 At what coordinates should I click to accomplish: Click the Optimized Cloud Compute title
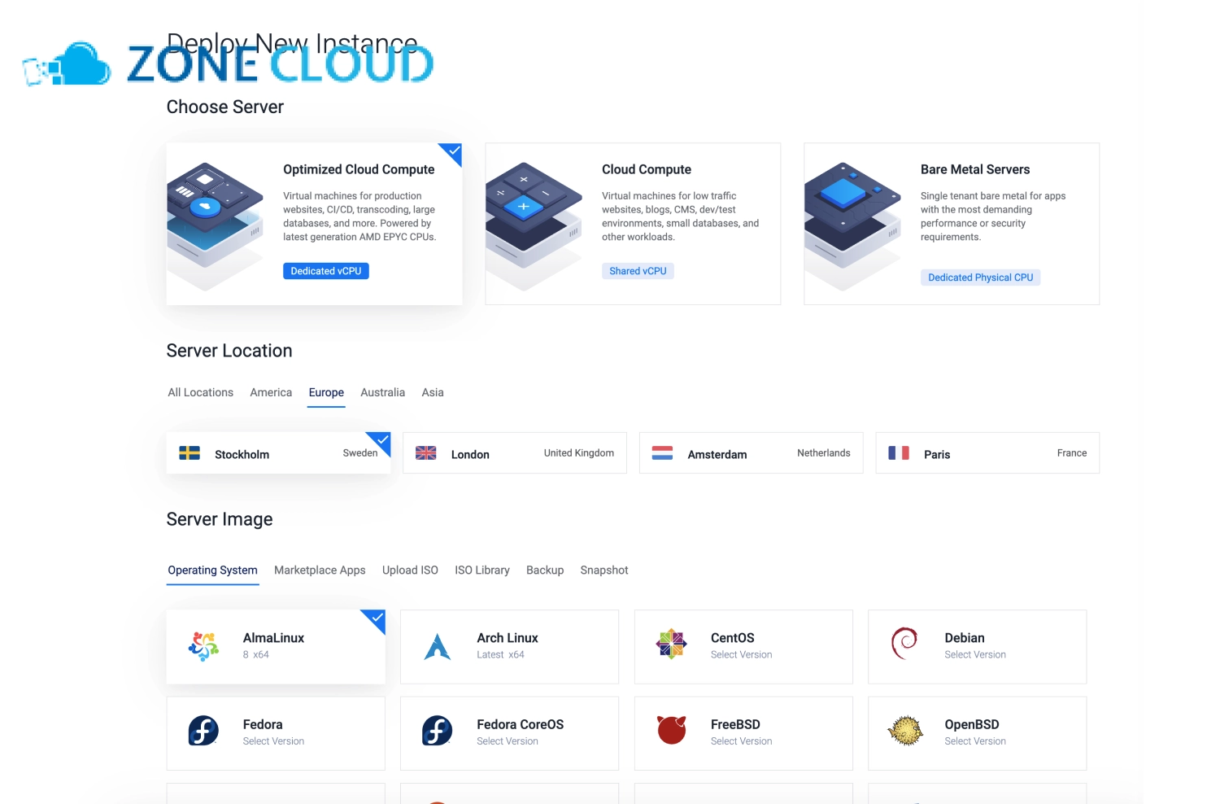point(359,169)
